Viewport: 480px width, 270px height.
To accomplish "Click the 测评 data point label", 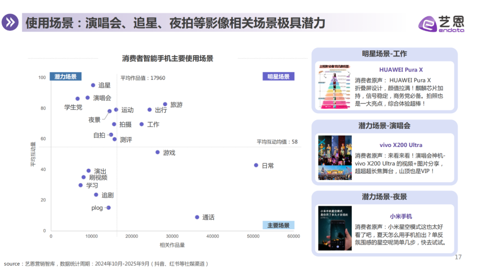I will 126,140.
